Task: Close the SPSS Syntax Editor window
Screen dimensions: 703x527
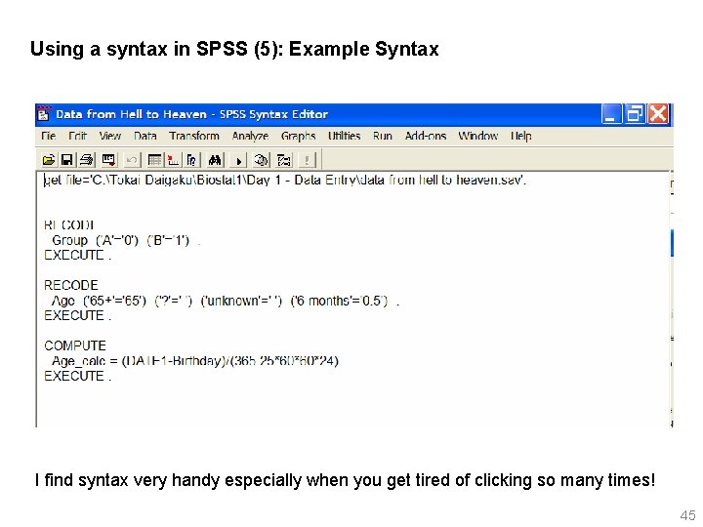Action: tap(658, 114)
